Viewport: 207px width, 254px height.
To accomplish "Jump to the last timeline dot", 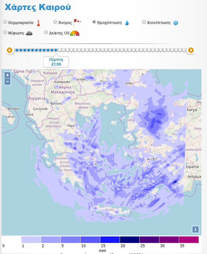I will pyautogui.click(x=184, y=50).
